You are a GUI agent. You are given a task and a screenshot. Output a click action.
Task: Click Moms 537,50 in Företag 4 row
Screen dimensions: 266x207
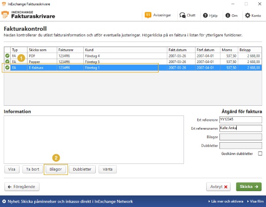[x=231, y=56]
